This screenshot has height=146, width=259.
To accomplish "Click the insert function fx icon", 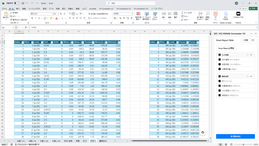I will click(x=26, y=27).
